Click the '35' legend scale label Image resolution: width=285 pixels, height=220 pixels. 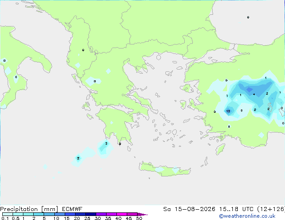[108, 218]
